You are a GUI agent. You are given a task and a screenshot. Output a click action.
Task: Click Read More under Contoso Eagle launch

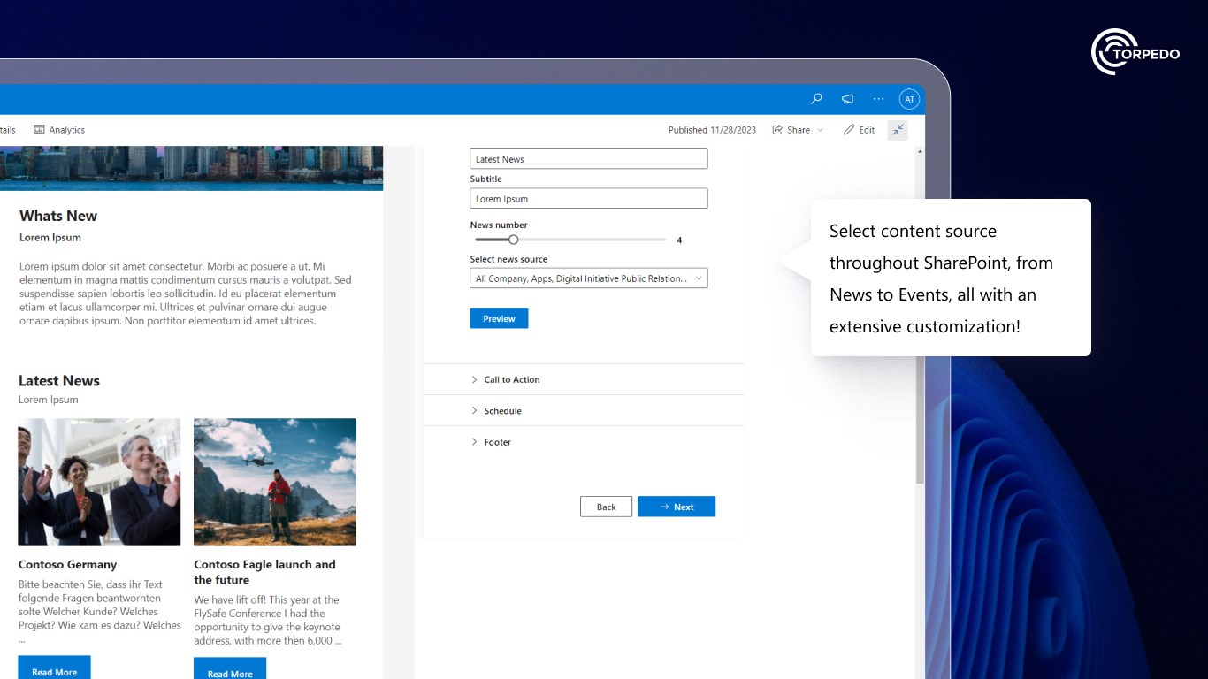pyautogui.click(x=230, y=670)
